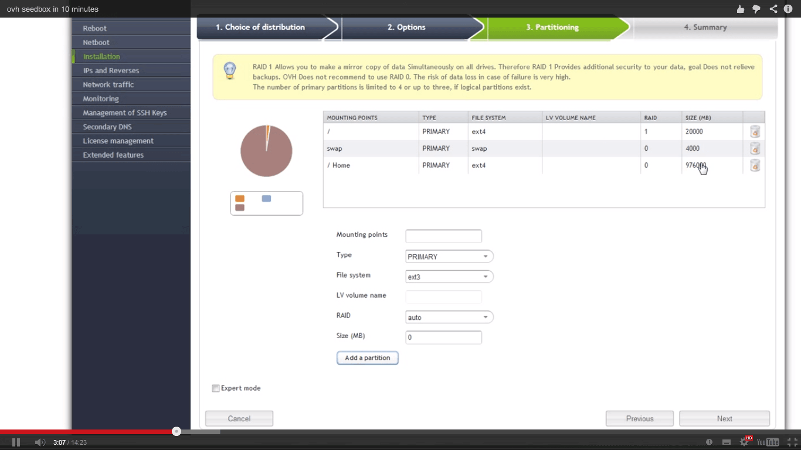Open the RAID dropdown set to auto
Viewport: 801px width, 450px height.
pos(449,317)
